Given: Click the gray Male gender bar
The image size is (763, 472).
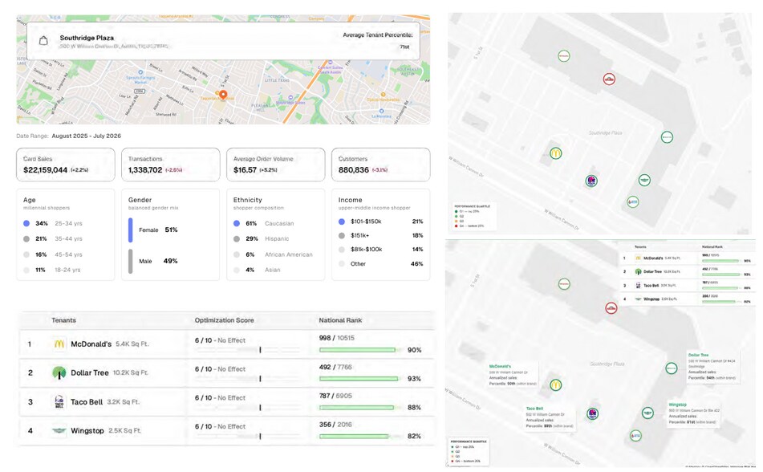Looking at the screenshot, I should [131, 261].
